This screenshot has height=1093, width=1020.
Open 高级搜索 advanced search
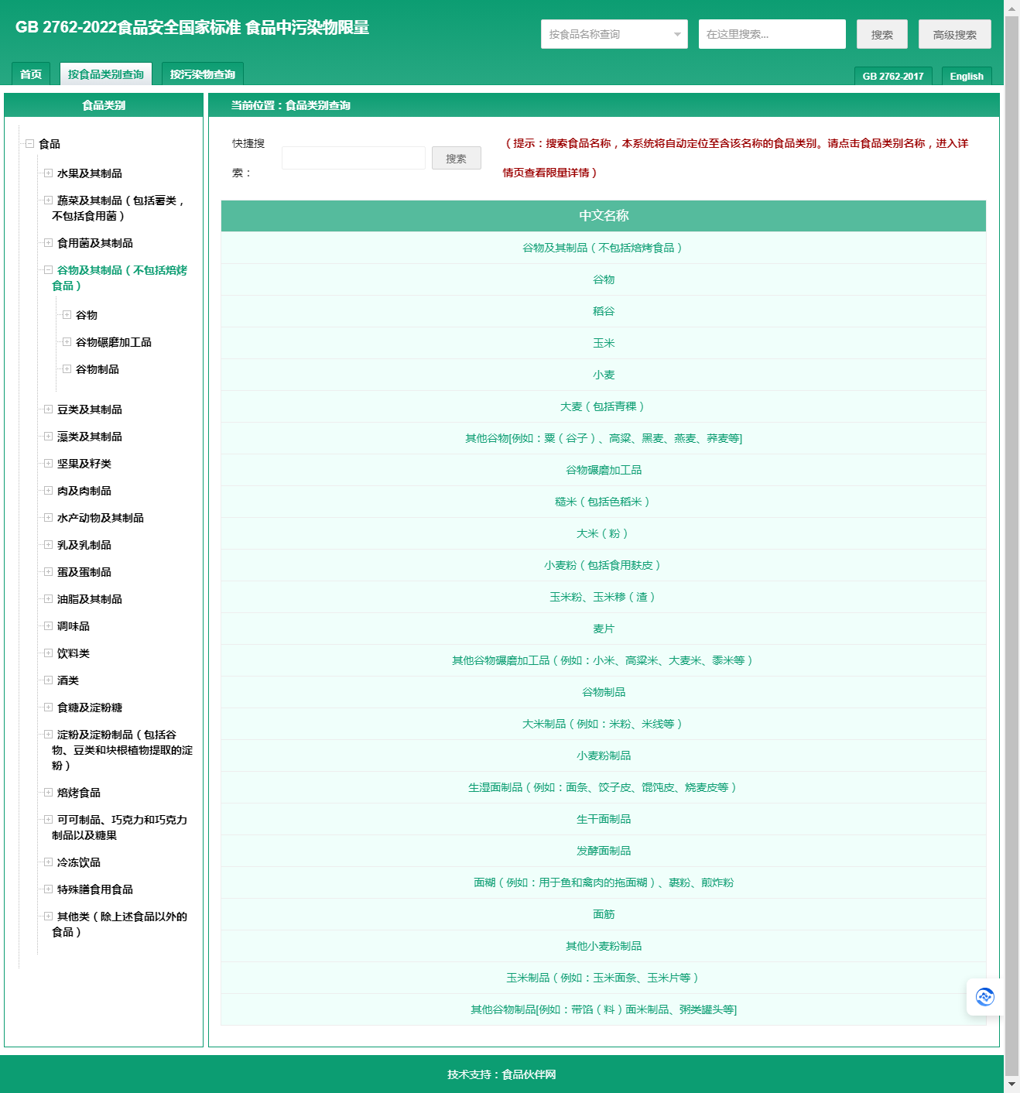click(955, 34)
